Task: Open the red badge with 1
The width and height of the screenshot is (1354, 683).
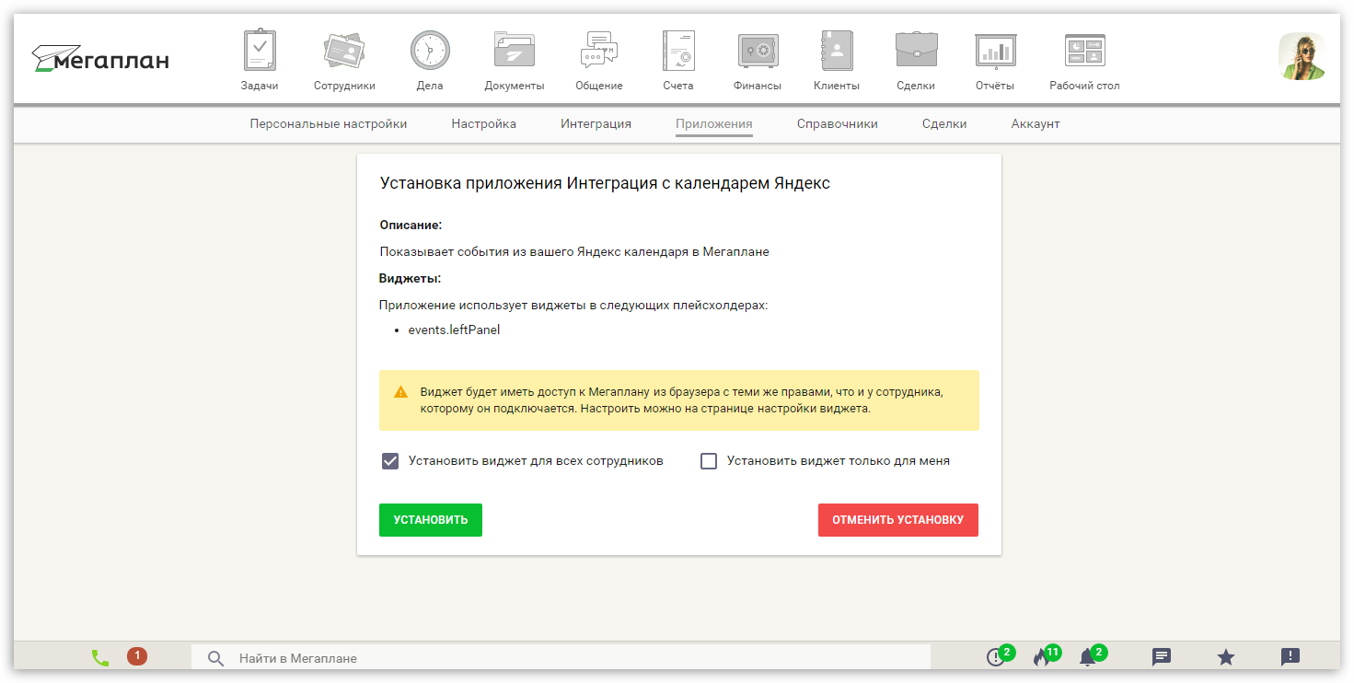Action: pos(137,656)
